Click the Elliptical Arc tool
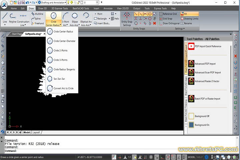240x160 pixels. (86, 18)
